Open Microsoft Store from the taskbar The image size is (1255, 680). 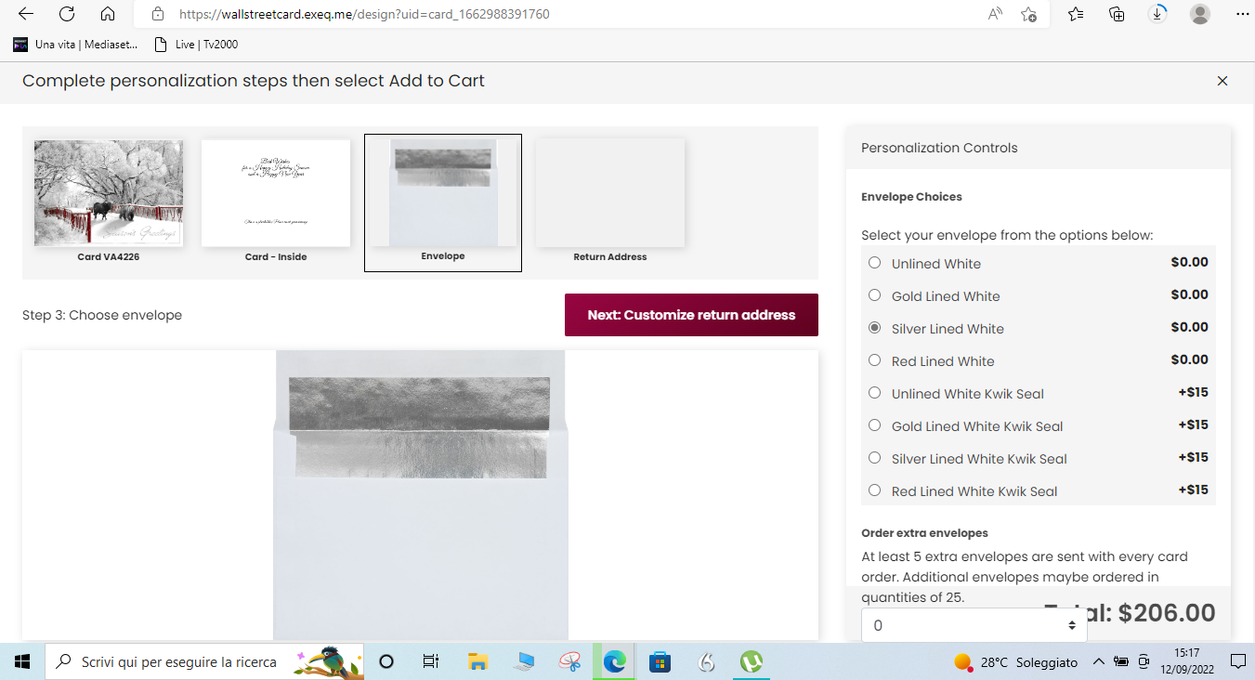tap(660, 662)
